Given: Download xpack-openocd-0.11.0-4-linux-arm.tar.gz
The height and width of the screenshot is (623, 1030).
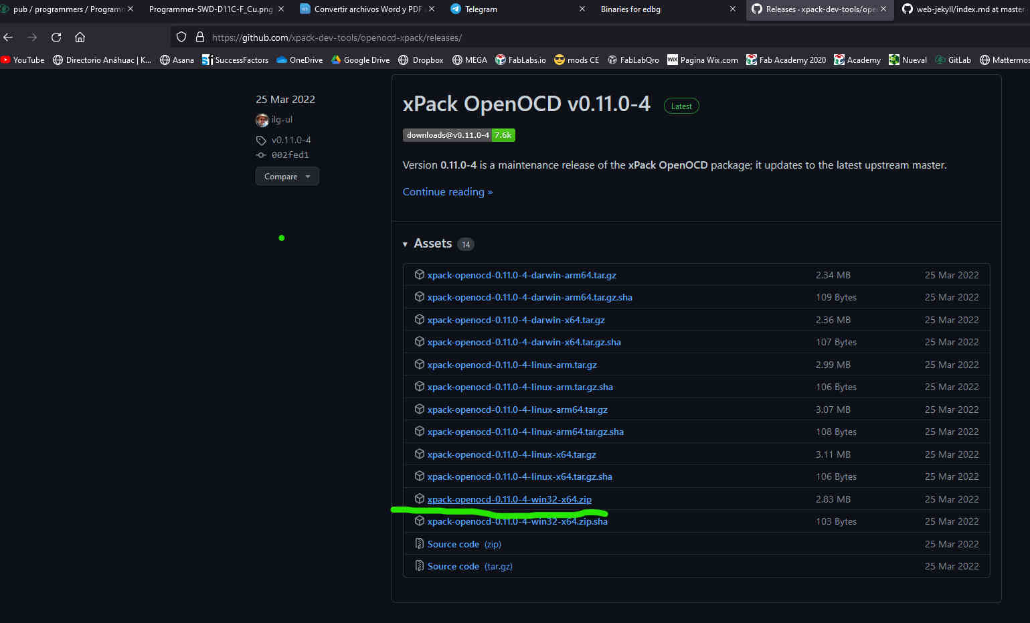Looking at the screenshot, I should click(512, 365).
